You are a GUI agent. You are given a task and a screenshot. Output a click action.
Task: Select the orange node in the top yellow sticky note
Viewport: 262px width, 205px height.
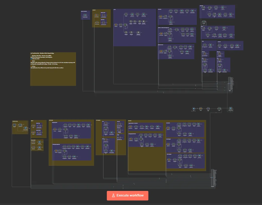[x=96, y=15]
